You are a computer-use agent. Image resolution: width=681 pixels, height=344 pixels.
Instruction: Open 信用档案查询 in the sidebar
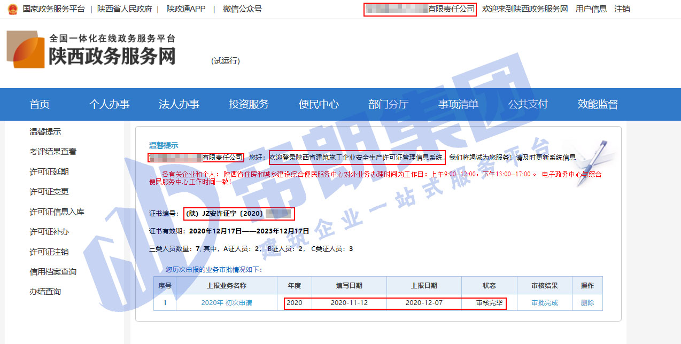click(x=53, y=272)
